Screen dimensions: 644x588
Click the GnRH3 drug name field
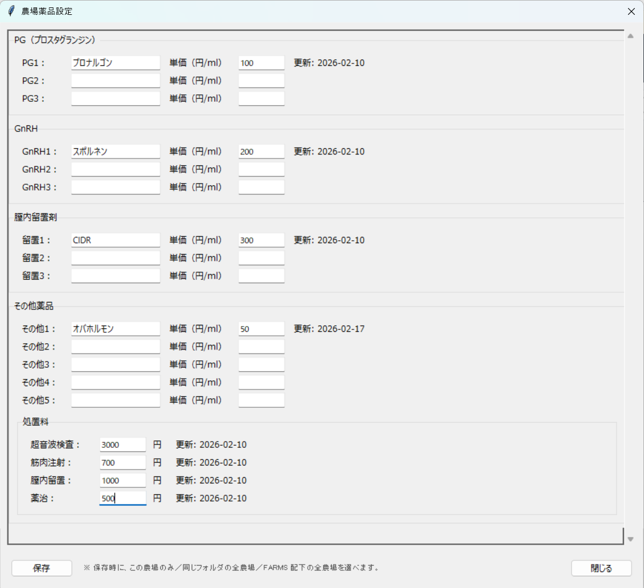(x=116, y=187)
